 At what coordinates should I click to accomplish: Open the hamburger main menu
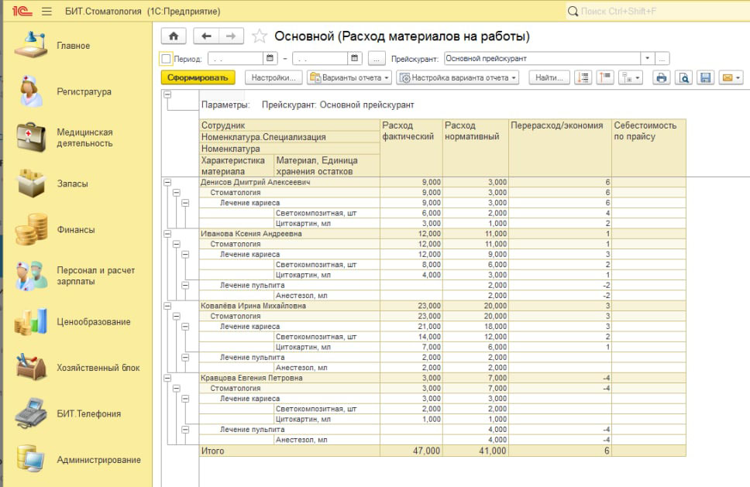[46, 11]
